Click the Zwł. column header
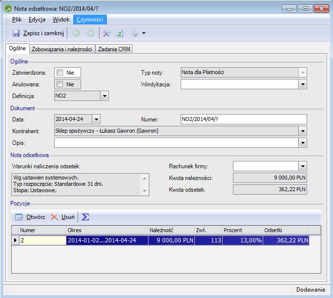This screenshot has width=333, height=298. click(208, 230)
